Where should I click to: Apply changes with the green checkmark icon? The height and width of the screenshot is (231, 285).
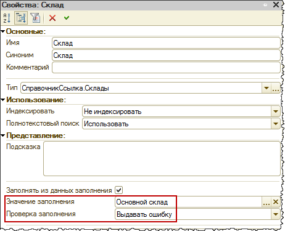point(67,18)
